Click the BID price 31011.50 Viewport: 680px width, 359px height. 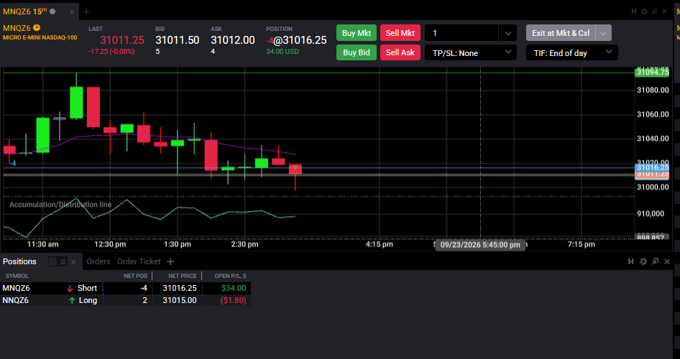178,40
